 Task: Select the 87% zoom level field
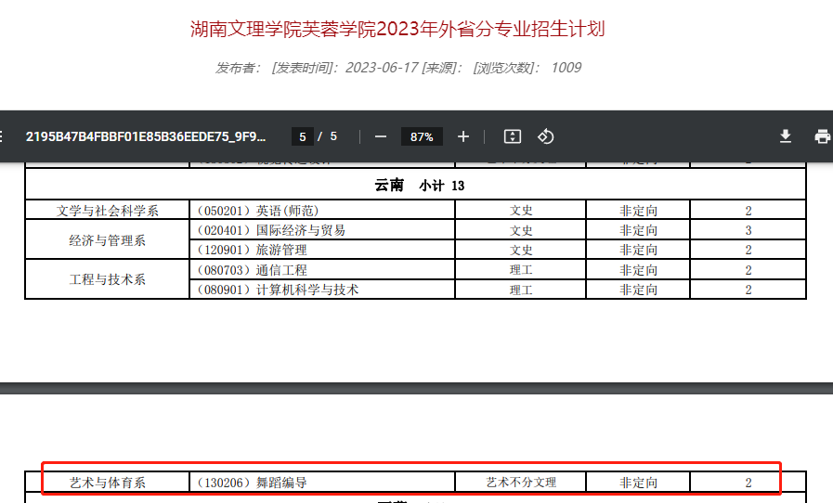pyautogui.click(x=422, y=137)
